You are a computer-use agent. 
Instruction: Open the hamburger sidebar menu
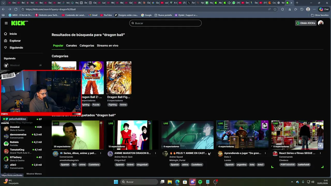point(6,23)
